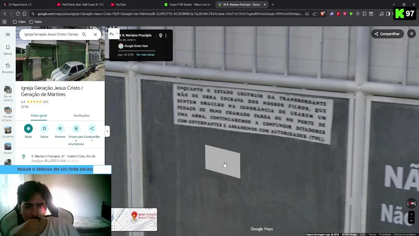Open Salvos saved places in sidebar
This screenshot has width=419, height=236.
point(8,50)
